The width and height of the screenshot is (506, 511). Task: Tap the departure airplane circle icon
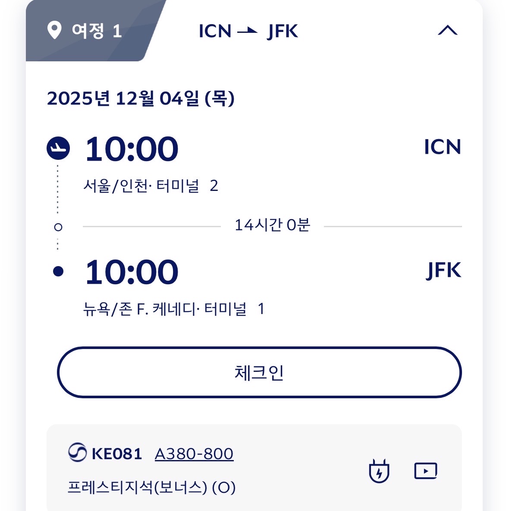coord(58,149)
